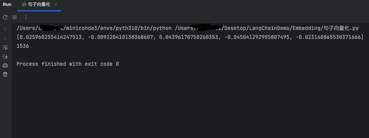Click the Python icon on run tab
The width and height of the screenshot is (369, 138).
point(24,4)
